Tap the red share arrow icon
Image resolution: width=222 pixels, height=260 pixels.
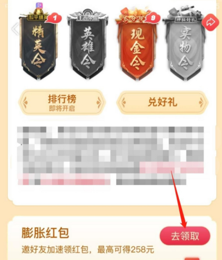[x=210, y=22]
